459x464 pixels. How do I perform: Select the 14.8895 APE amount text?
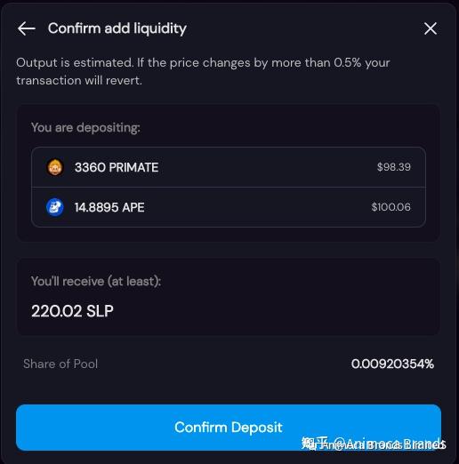pos(109,207)
